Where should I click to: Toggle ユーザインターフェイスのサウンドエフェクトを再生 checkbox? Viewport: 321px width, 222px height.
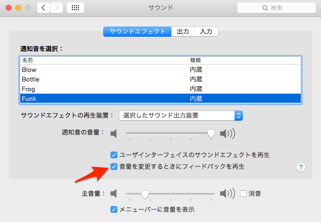click(x=114, y=155)
